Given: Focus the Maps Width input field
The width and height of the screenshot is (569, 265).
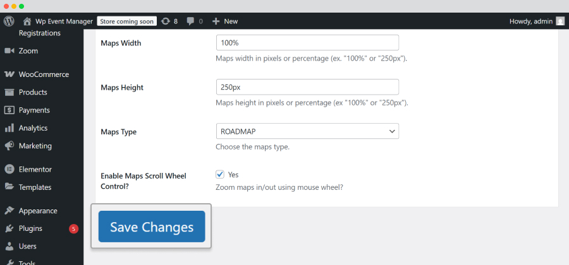Looking at the screenshot, I should [307, 43].
